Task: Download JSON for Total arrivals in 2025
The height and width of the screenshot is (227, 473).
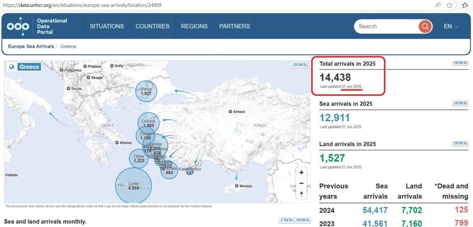Action: [460, 63]
